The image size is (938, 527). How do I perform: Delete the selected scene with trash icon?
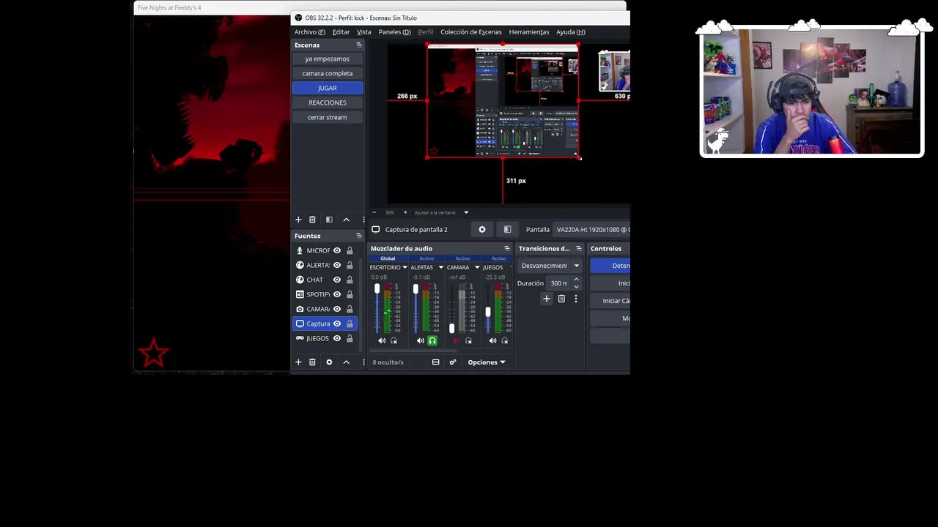312,220
